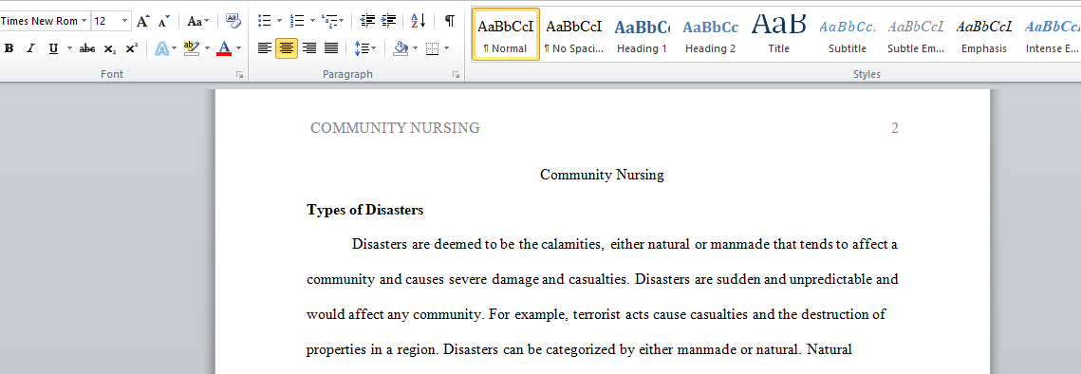
Task: Click the Clear Formatting icon
Action: [x=233, y=21]
